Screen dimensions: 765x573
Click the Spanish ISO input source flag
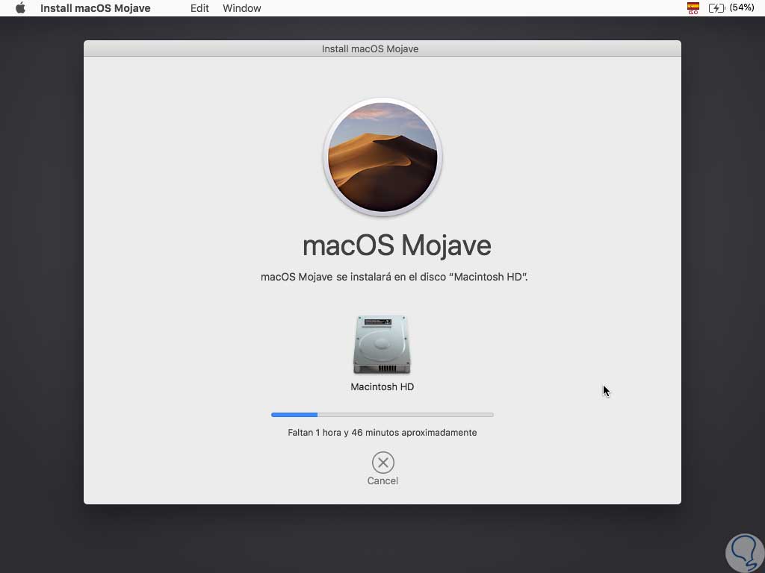[693, 7]
